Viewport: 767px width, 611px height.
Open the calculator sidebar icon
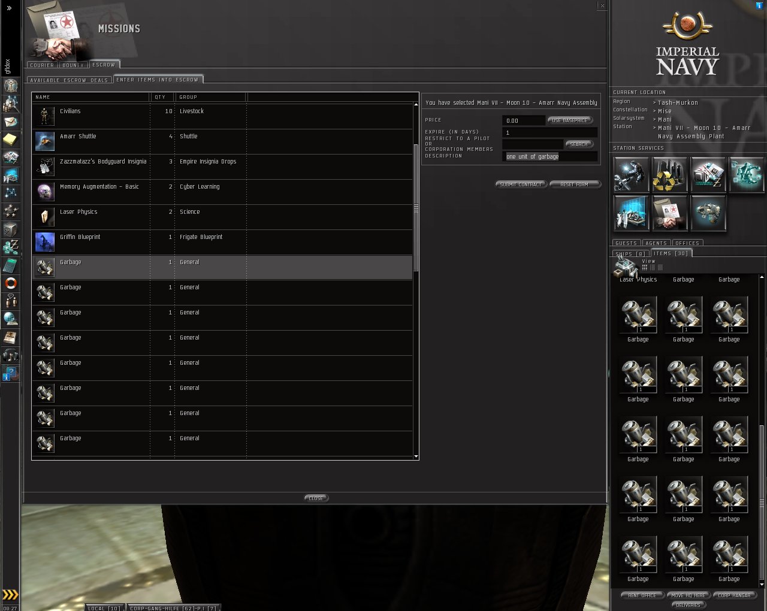pyautogui.click(x=10, y=265)
